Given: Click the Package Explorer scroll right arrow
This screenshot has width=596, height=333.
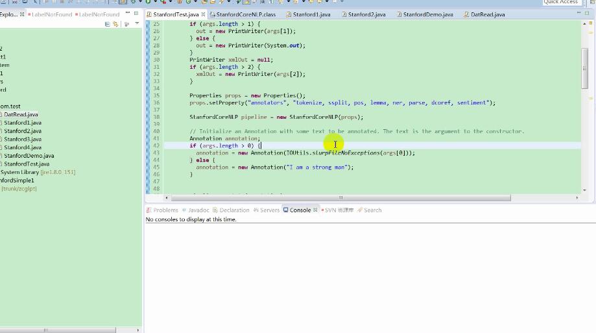Looking at the screenshot, I should pos(137,330).
